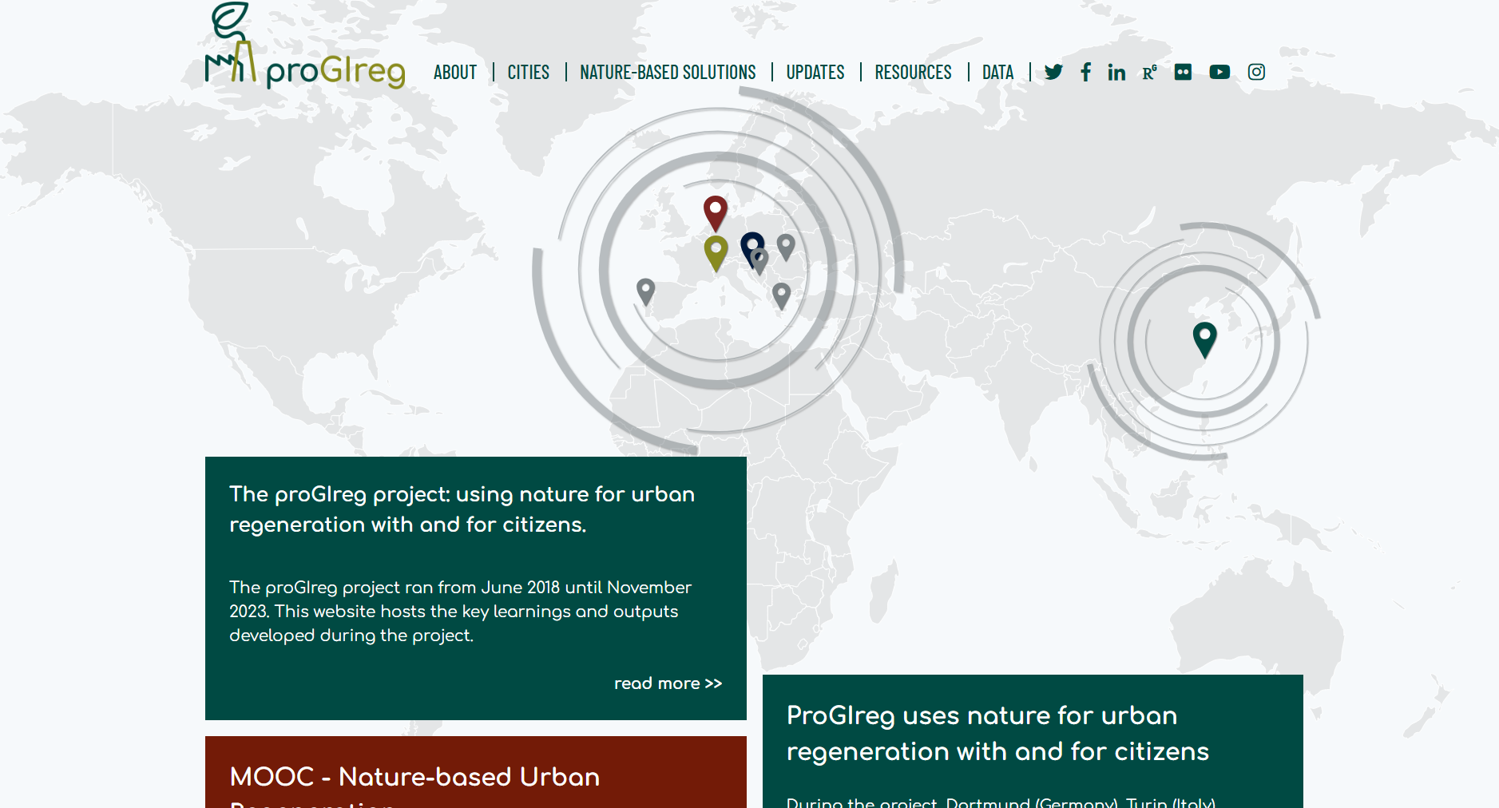The height and width of the screenshot is (808, 1499).
Task: Select the red map pin marker
Action: 716,211
